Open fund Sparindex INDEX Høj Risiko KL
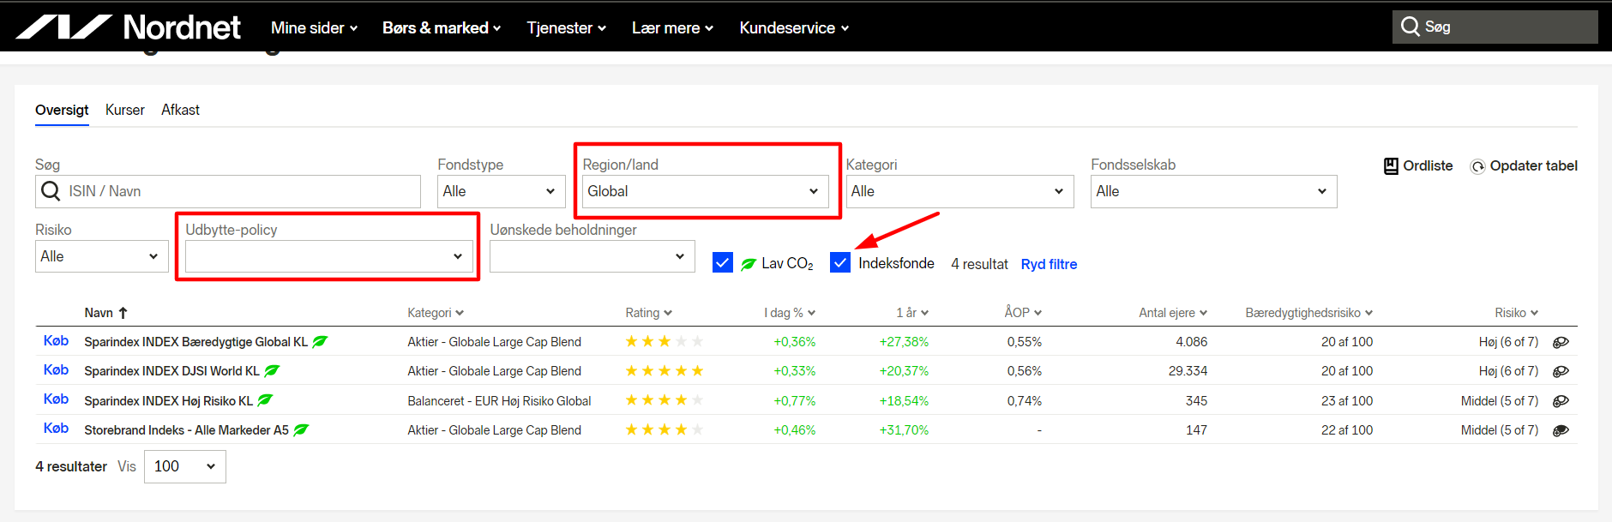This screenshot has width=1612, height=522. (169, 400)
